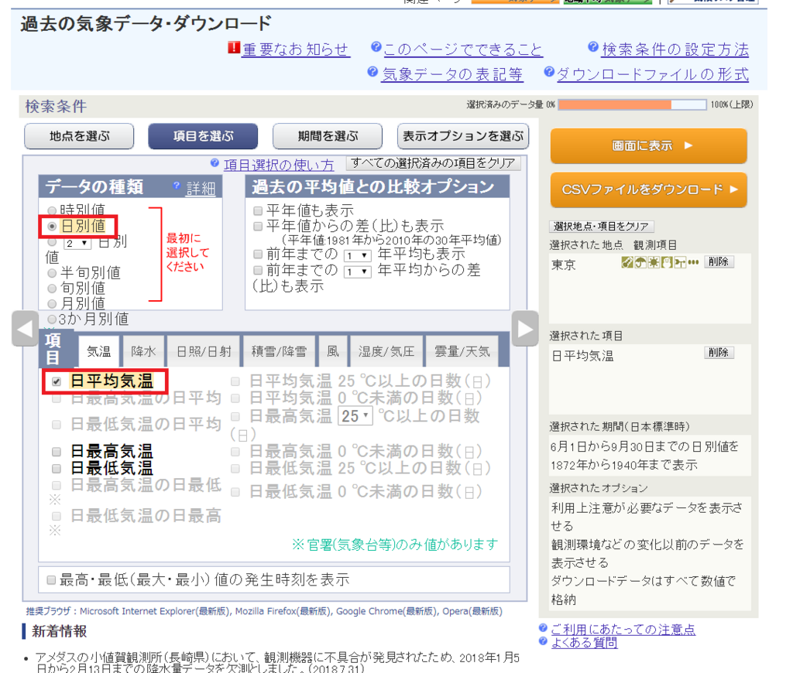Click すべての選択済みの項目をクリア button
Image resolution: width=793 pixels, height=673 pixels.
coord(433,163)
